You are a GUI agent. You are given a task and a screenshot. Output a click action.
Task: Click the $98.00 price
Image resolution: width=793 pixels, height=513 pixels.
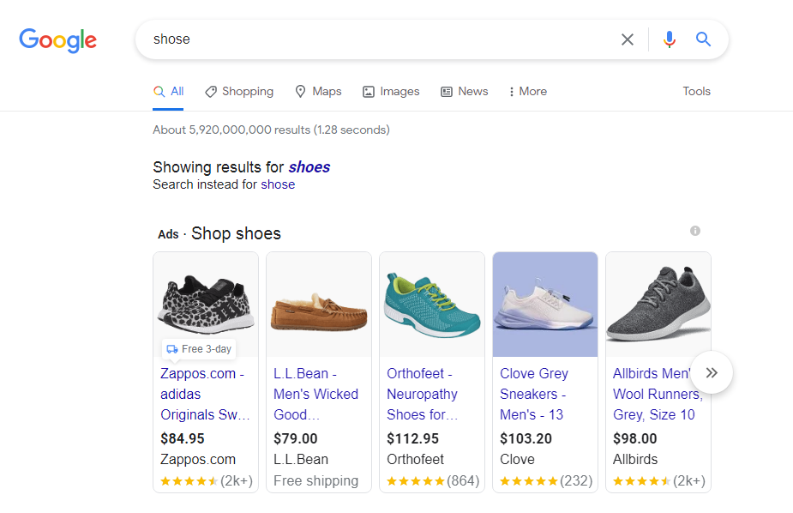pos(634,438)
